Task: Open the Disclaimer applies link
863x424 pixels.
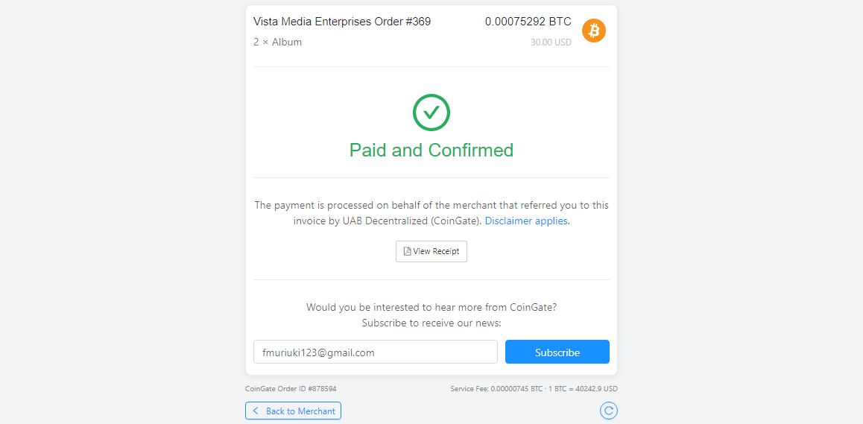Action: (x=526, y=221)
